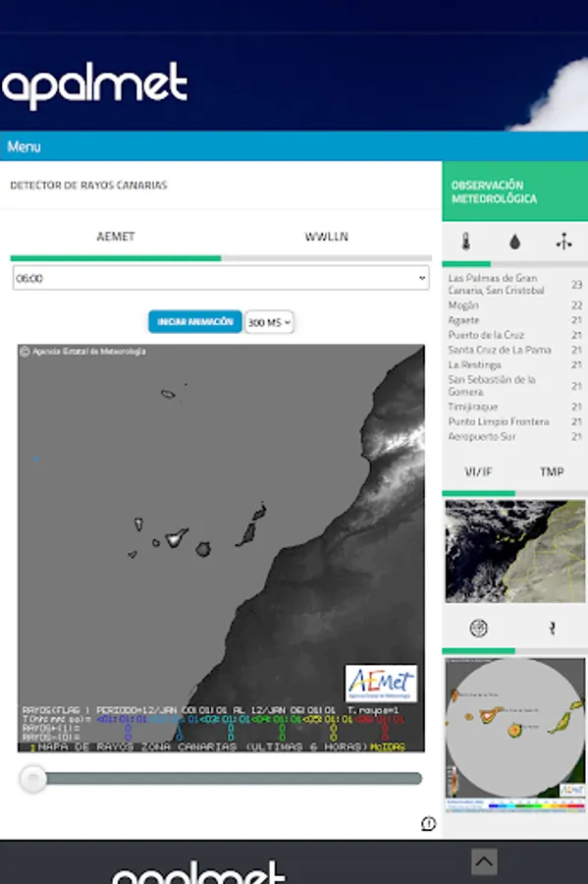Open the blue Menu bar

click(x=294, y=146)
